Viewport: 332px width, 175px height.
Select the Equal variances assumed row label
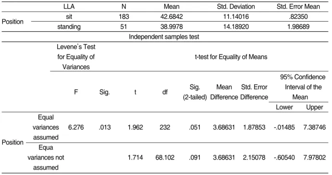tap(46, 127)
